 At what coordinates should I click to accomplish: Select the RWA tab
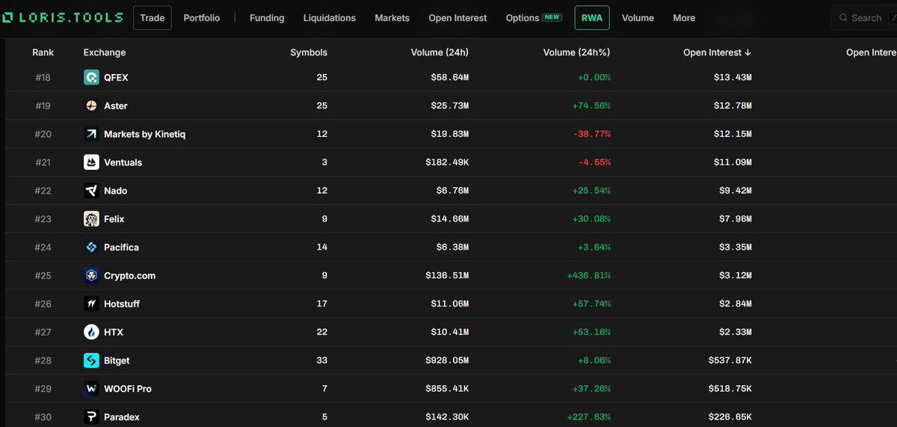point(592,18)
